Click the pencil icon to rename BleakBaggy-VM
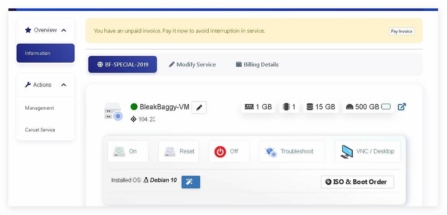Viewport: 447px width, 215px height. (199, 107)
